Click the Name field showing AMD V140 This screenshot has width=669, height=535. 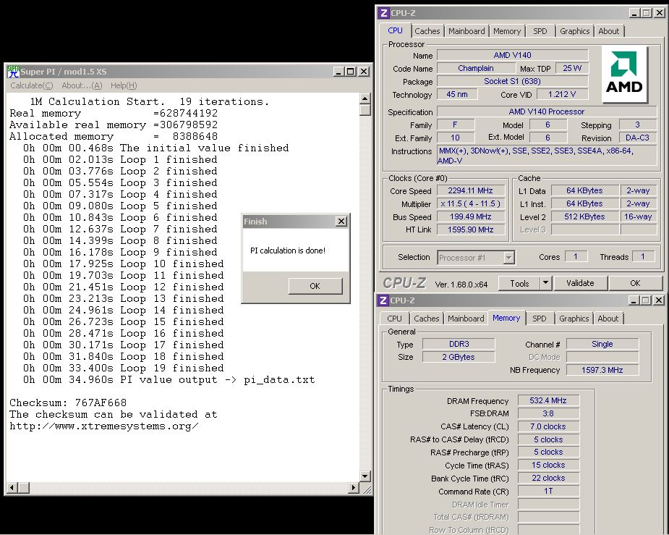click(x=512, y=55)
